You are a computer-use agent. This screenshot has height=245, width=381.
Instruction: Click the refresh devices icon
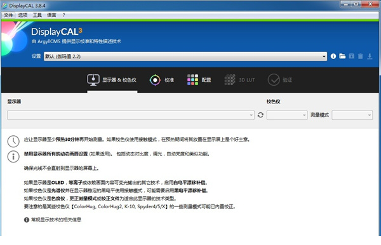click(x=260, y=115)
